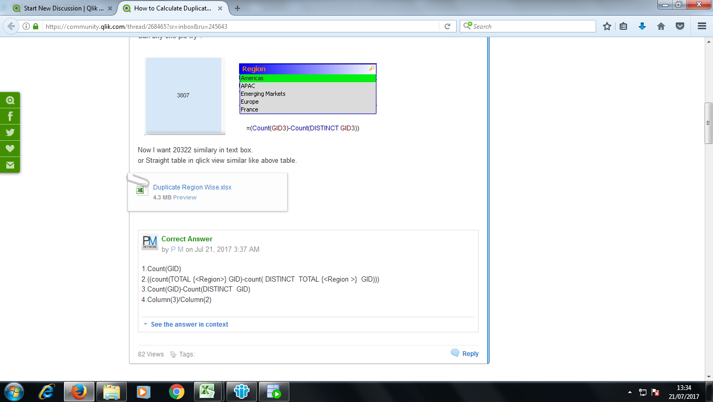Image resolution: width=713 pixels, height=402 pixels.
Task: Launch Internet Explorer from taskbar
Action: point(47,392)
